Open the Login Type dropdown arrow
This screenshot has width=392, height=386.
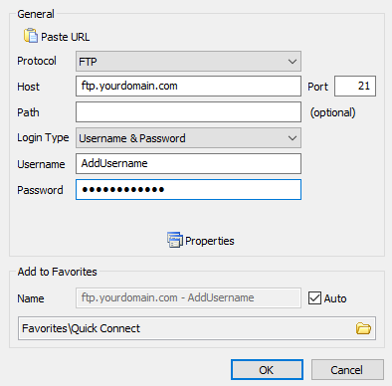(x=293, y=138)
